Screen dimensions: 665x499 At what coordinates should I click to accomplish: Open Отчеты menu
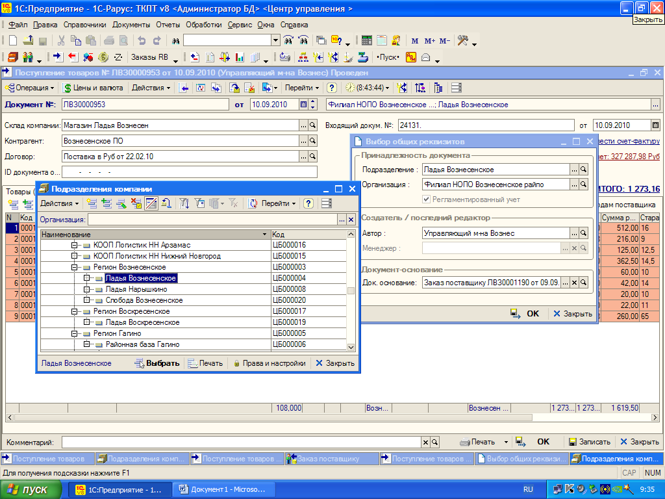coord(168,25)
